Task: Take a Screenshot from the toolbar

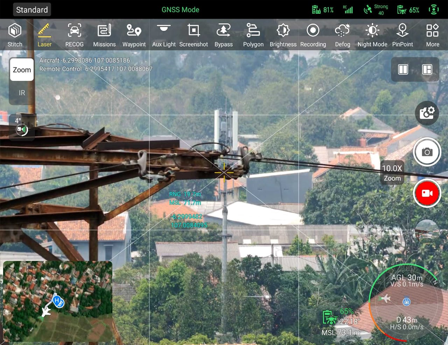Action: pyautogui.click(x=194, y=35)
